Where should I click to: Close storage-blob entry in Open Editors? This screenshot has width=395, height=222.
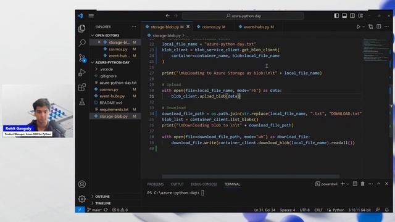click(99, 43)
